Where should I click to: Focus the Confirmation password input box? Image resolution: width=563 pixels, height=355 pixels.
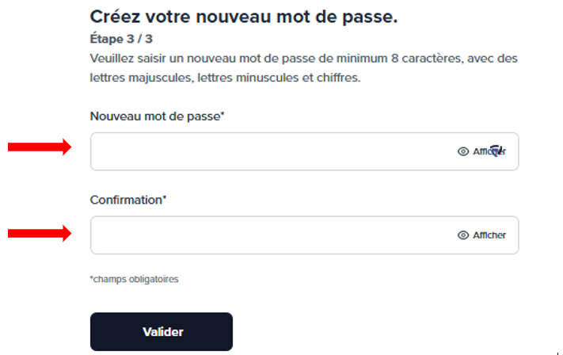pos(305,235)
